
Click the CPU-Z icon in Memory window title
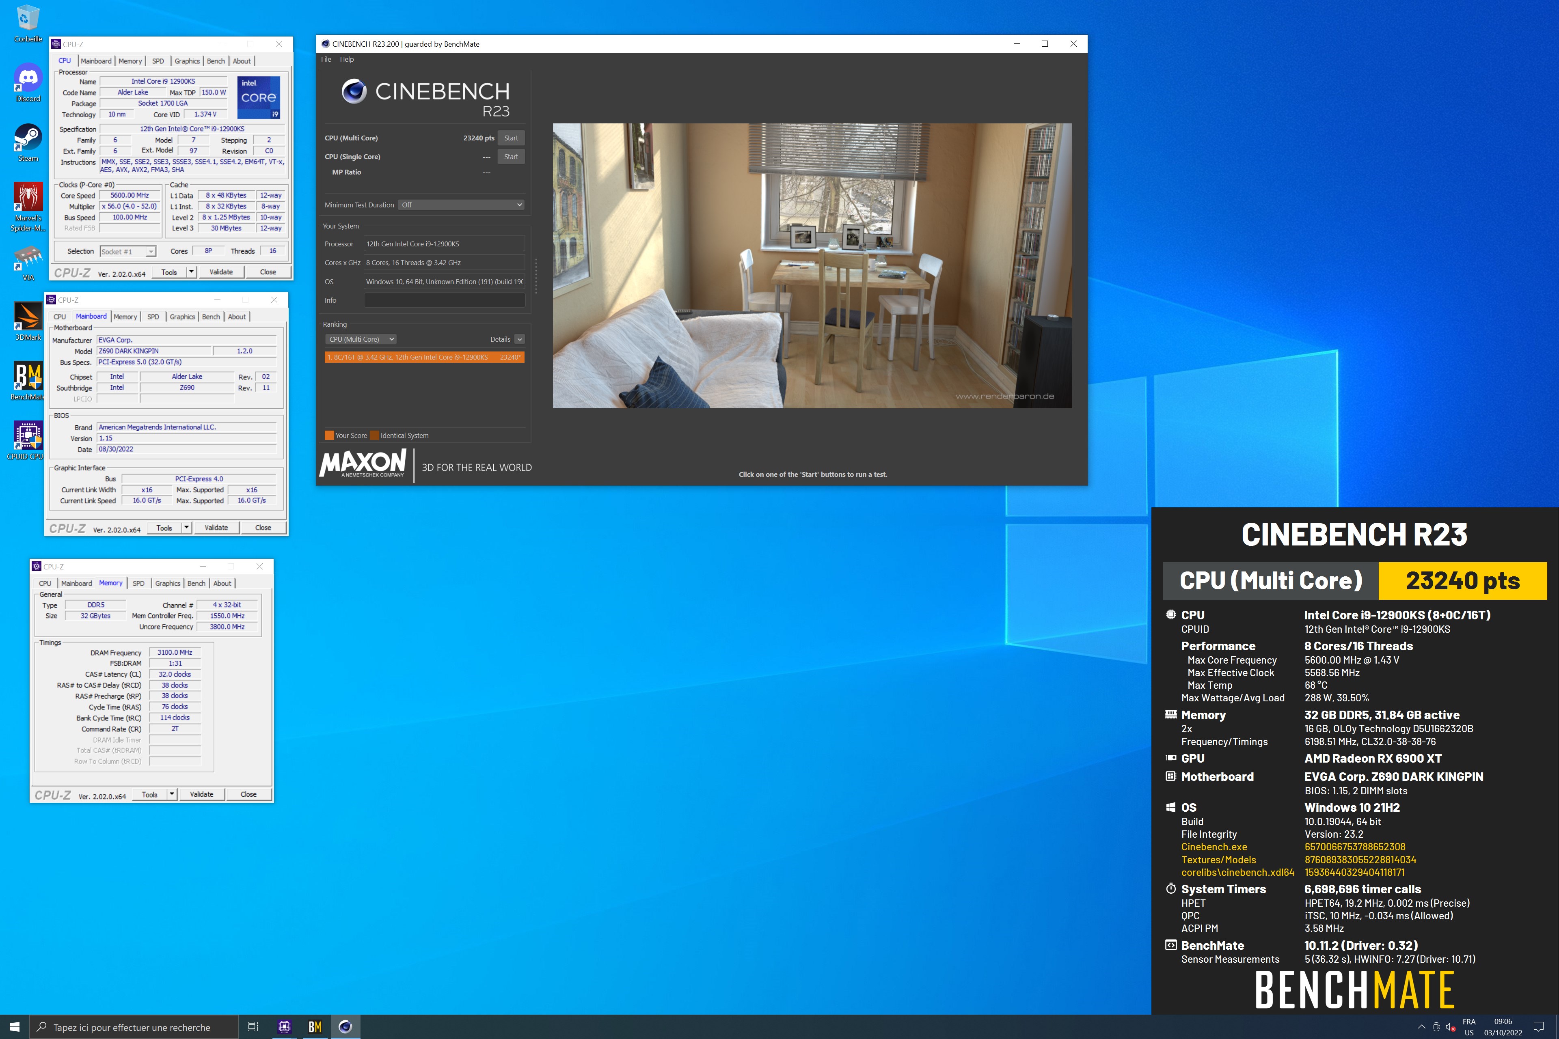point(37,567)
